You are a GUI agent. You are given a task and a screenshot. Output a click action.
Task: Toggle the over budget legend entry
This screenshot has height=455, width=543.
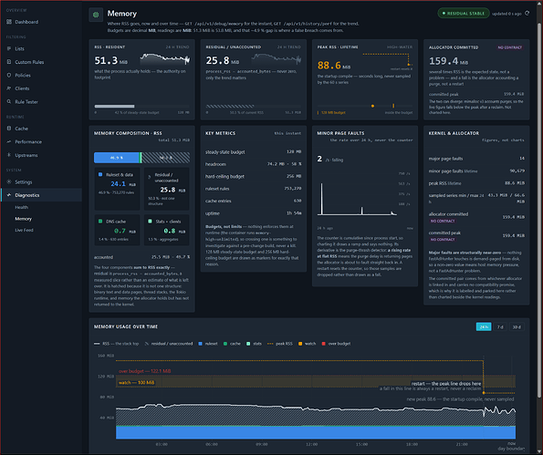pos(336,344)
